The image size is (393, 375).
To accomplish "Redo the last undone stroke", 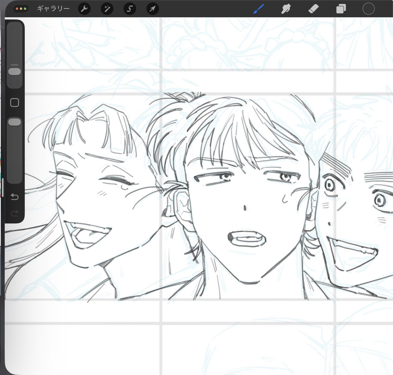I will 14,214.
